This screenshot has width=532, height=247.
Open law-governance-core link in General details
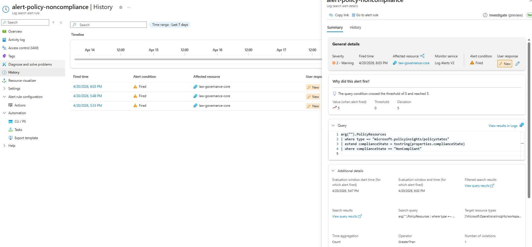(414, 63)
